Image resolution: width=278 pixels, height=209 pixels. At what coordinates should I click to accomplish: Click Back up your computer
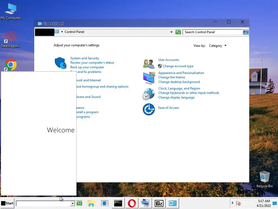(x=87, y=67)
